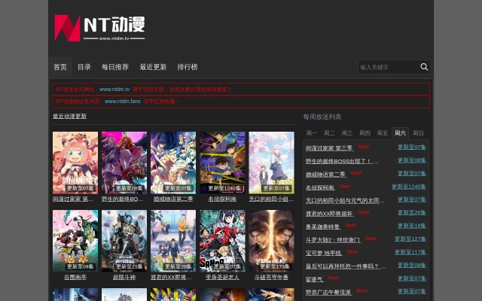Switch to the 周三 schedule tab
The height and width of the screenshot is (301, 482).
point(347,133)
